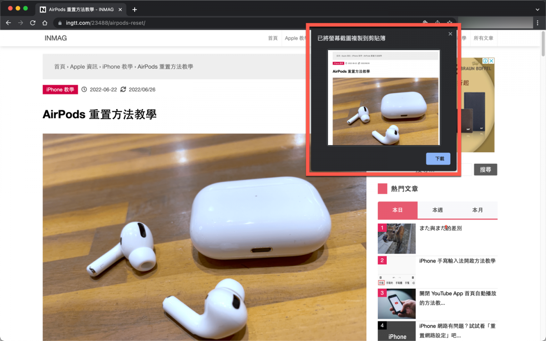Viewport: 546px width, 341px height.
Task: Click the address bar URL ingtt.com/23488/airpods-reset/
Action: click(x=106, y=23)
